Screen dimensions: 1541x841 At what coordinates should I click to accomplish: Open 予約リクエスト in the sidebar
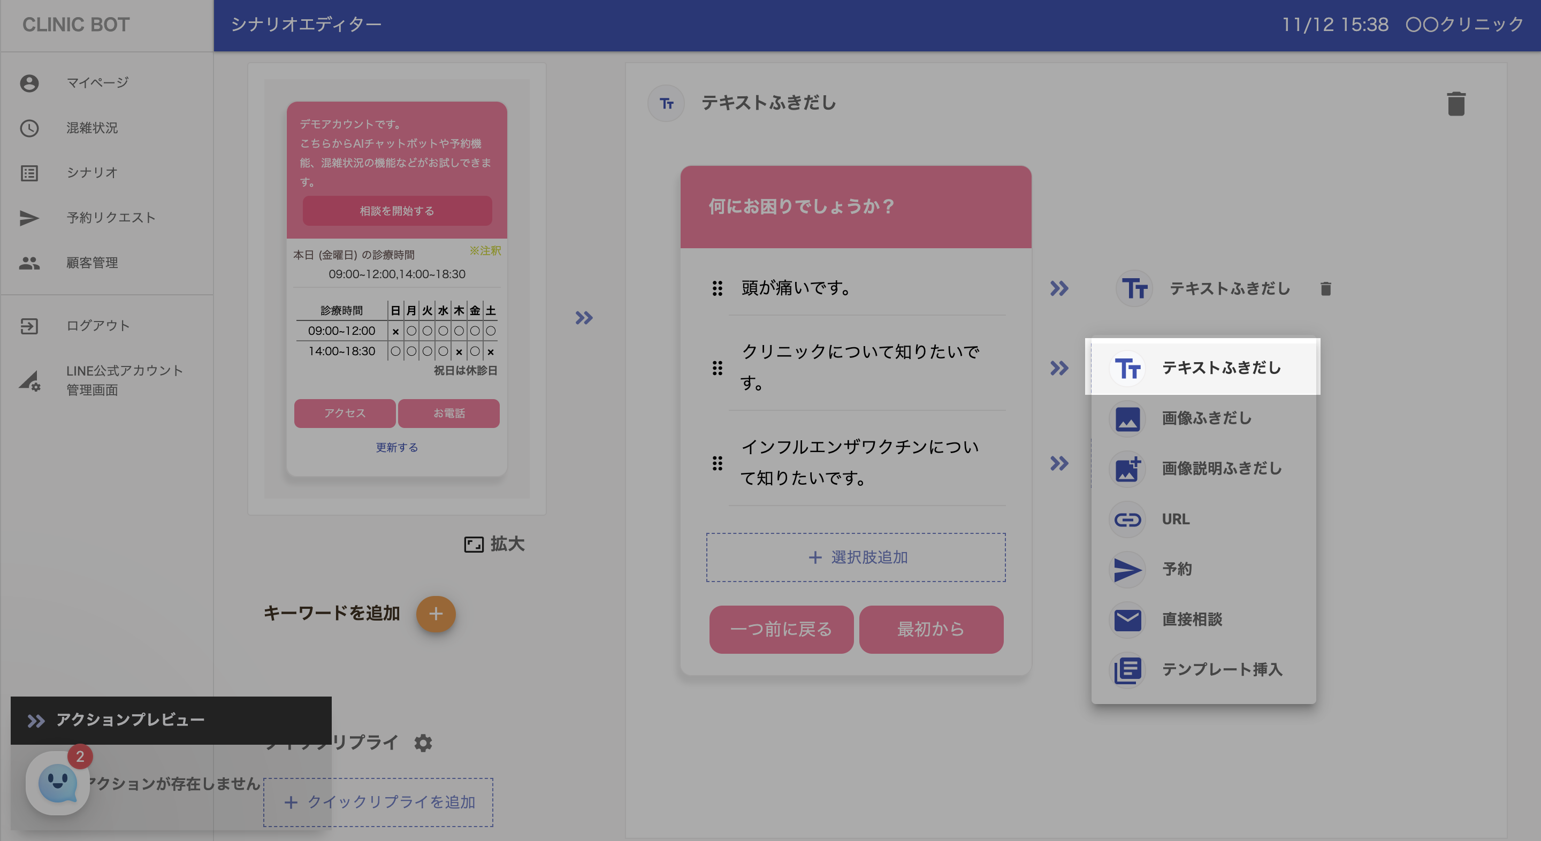coord(111,218)
